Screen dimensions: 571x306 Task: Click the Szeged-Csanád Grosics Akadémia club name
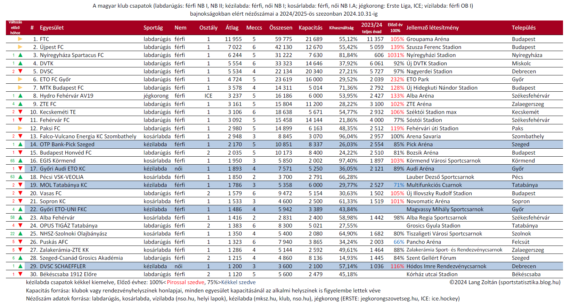(81, 258)
